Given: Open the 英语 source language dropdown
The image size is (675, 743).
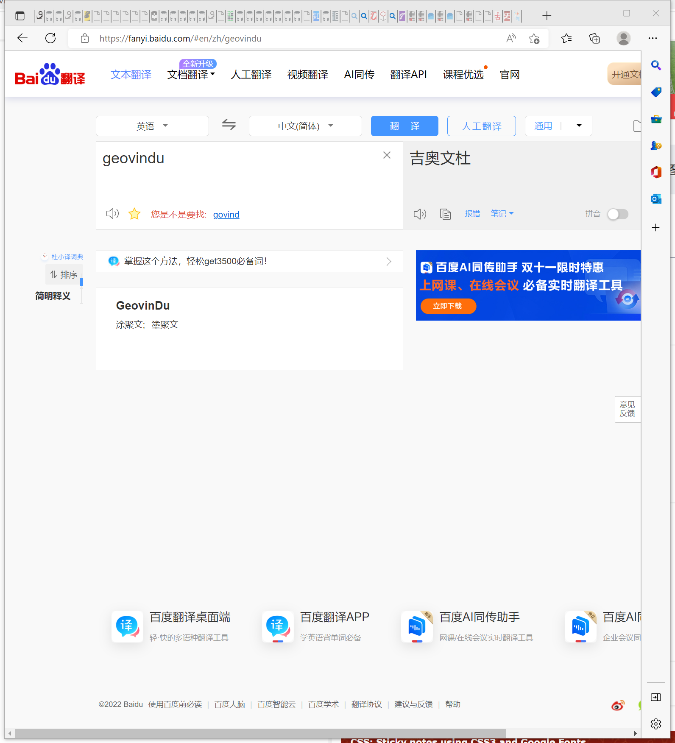Looking at the screenshot, I should pyautogui.click(x=152, y=126).
